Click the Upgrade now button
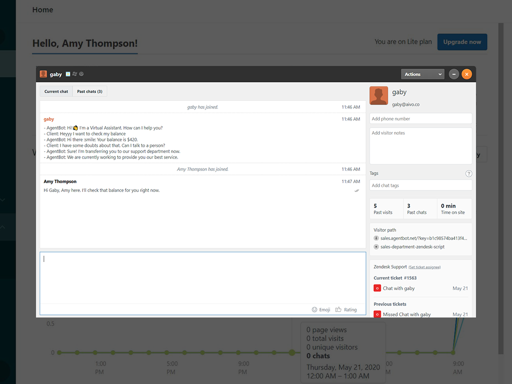The height and width of the screenshot is (384, 512). tap(462, 42)
